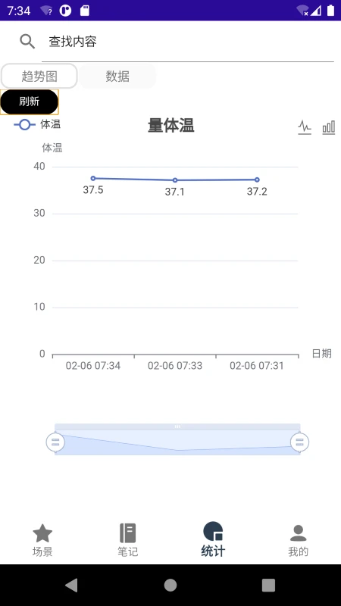Screen dimensions: 341x606
Task: Click the 刷新 refresh button
Action: [x=30, y=102]
